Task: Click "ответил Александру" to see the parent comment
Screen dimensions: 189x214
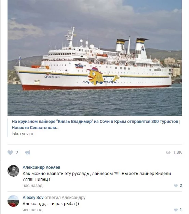Action: coord(65,198)
